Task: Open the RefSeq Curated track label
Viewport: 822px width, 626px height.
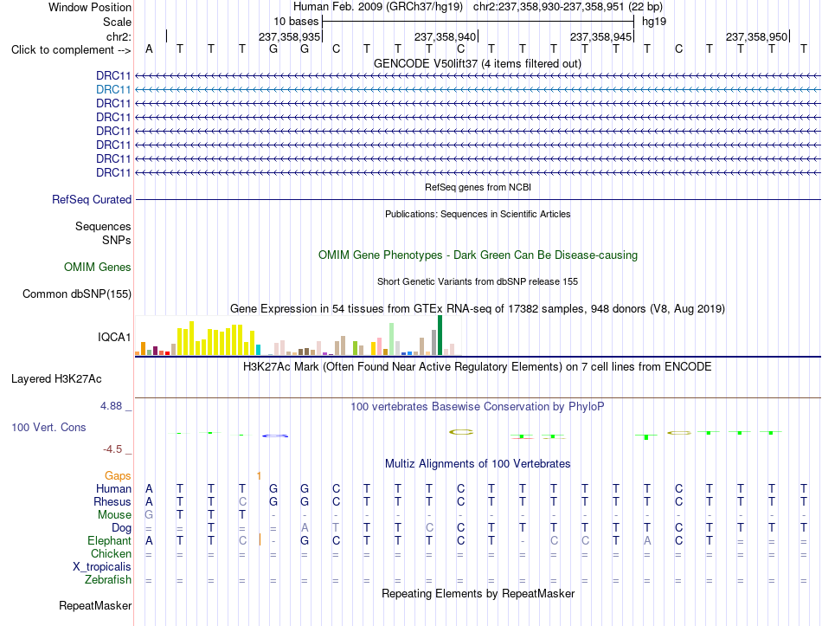Action: tap(91, 199)
